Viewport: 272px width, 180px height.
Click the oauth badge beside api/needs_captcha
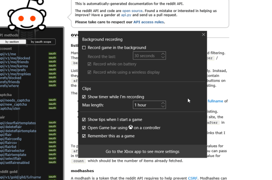[x=52, y=100]
